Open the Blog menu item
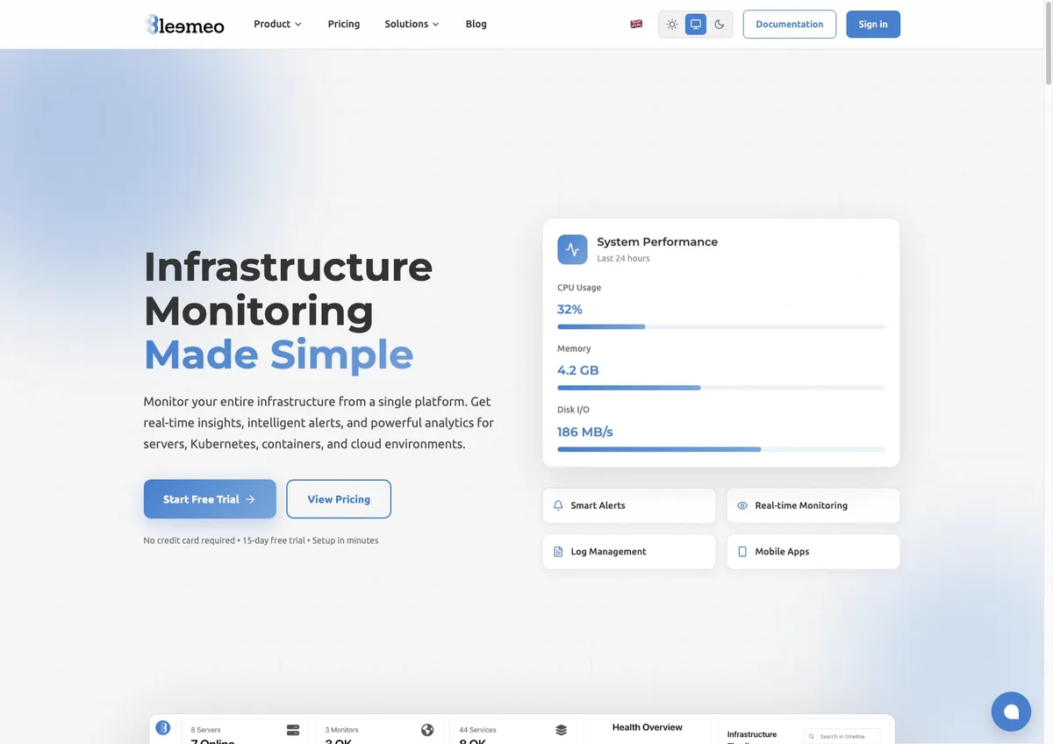 (476, 24)
